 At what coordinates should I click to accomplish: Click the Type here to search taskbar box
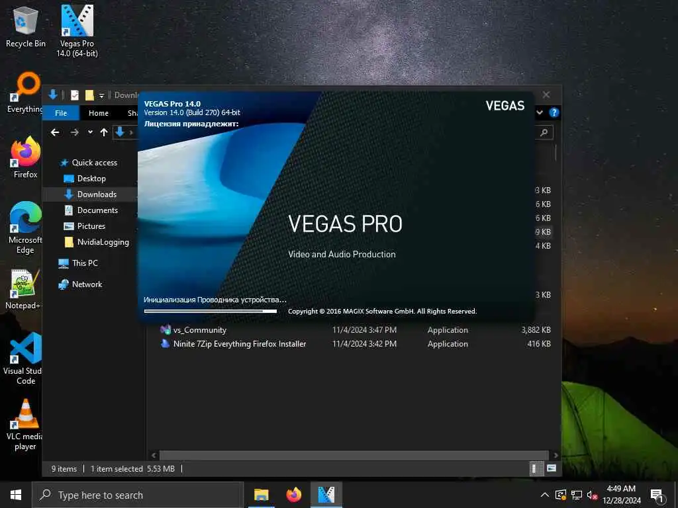138,495
